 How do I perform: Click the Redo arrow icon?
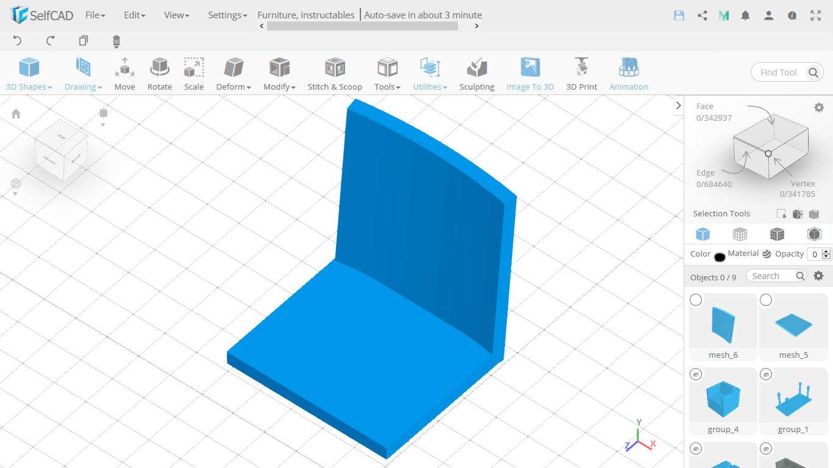coord(51,41)
